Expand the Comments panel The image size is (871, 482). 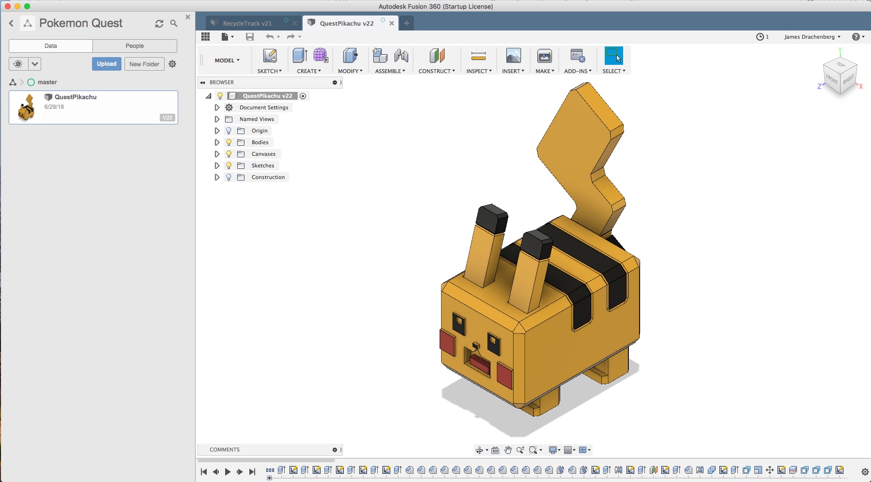[x=335, y=450]
